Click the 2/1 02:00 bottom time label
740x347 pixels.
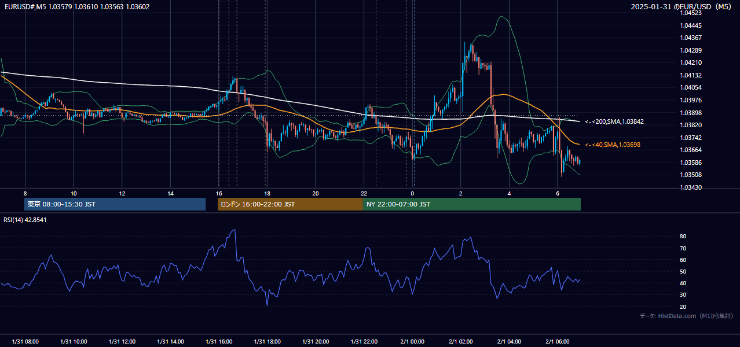461,342
